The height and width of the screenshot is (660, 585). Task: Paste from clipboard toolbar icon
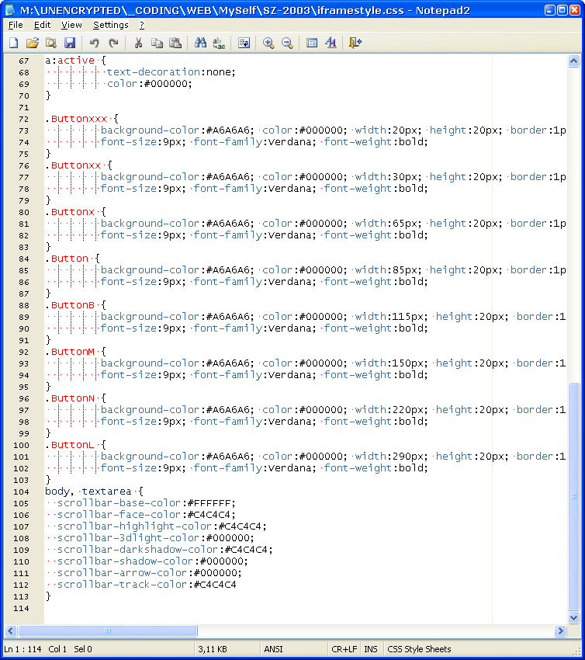tap(175, 43)
